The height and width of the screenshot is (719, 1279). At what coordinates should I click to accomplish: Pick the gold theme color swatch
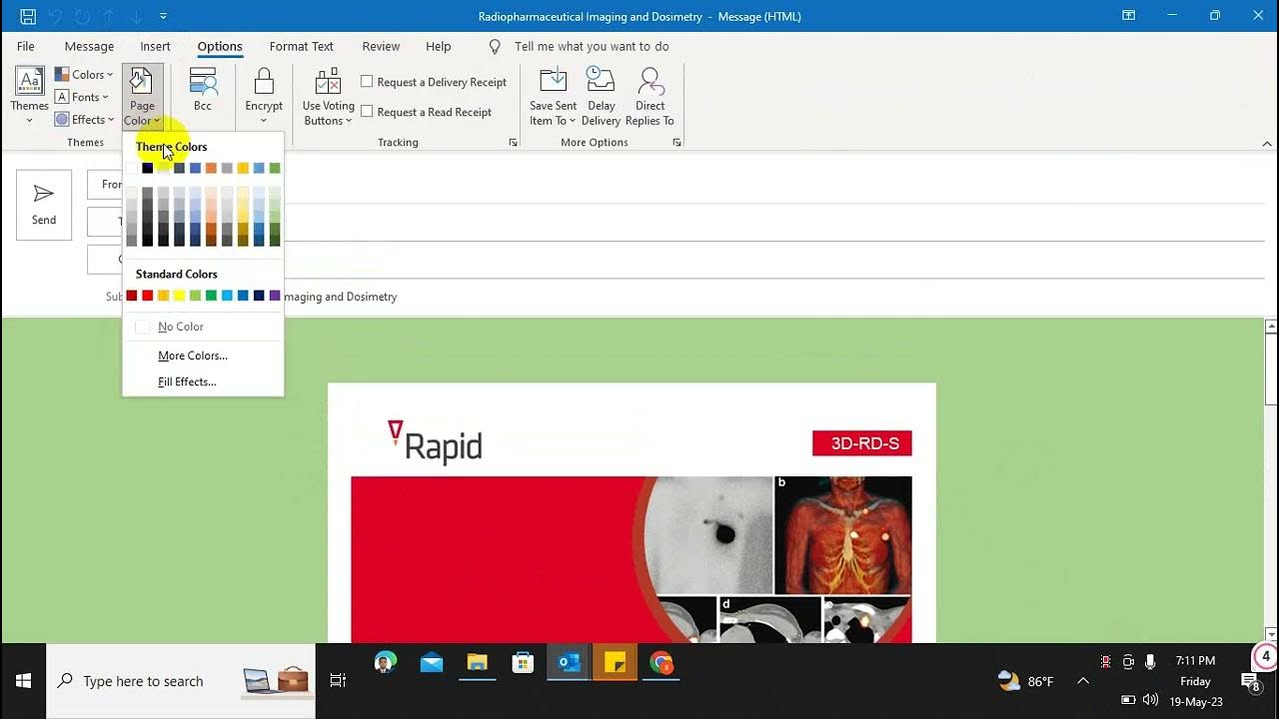click(x=243, y=168)
